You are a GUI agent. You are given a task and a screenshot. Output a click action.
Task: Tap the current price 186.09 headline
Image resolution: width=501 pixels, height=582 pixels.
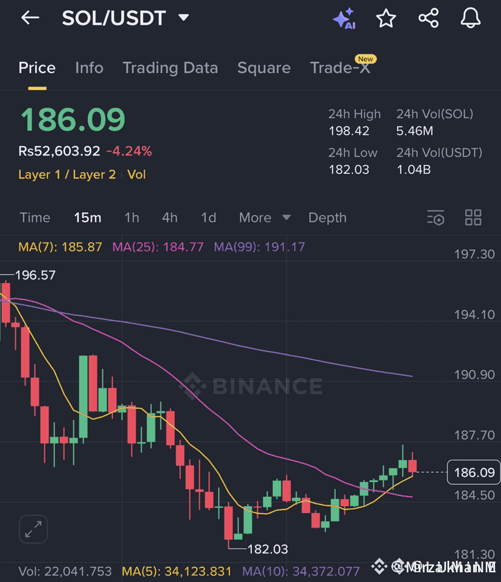click(73, 120)
